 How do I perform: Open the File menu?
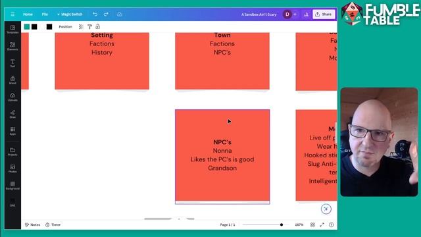[x=45, y=14]
